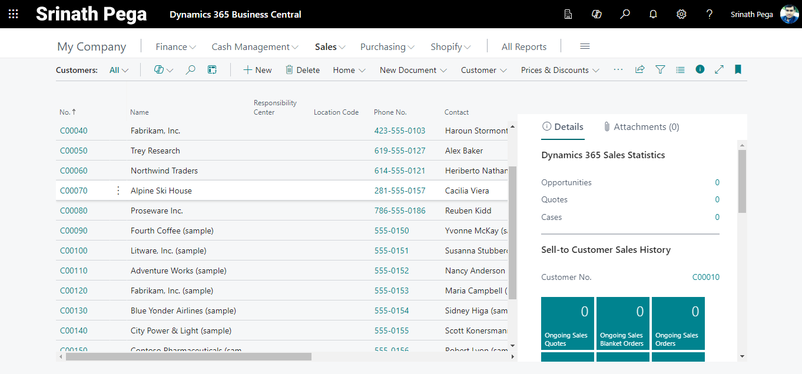Click the customer list horizontal scrollbar
This screenshot has height=374, width=802.
(x=188, y=356)
